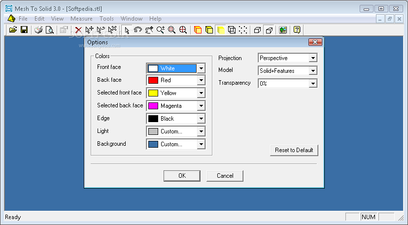Open the Measure menu

point(81,19)
